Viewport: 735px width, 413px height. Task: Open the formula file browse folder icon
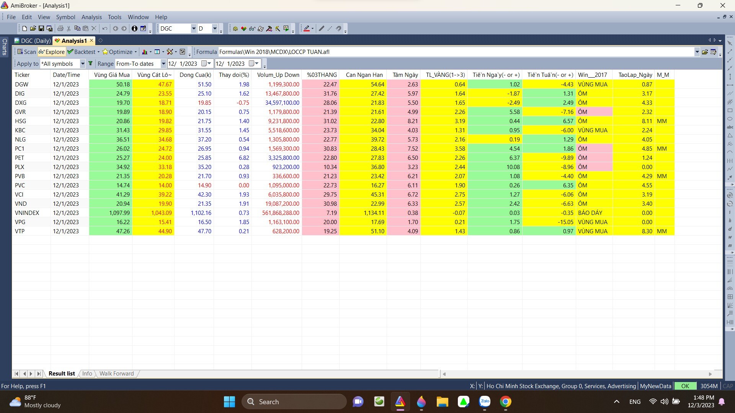[705, 52]
